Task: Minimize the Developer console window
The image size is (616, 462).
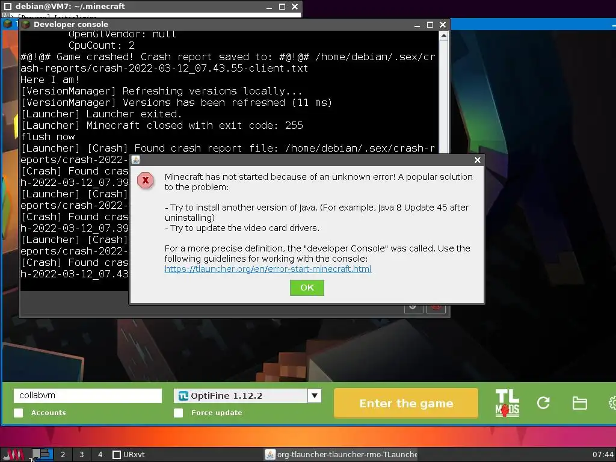Action: pyautogui.click(x=417, y=25)
